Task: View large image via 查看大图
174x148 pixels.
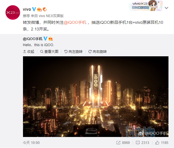Action: tap(49, 52)
